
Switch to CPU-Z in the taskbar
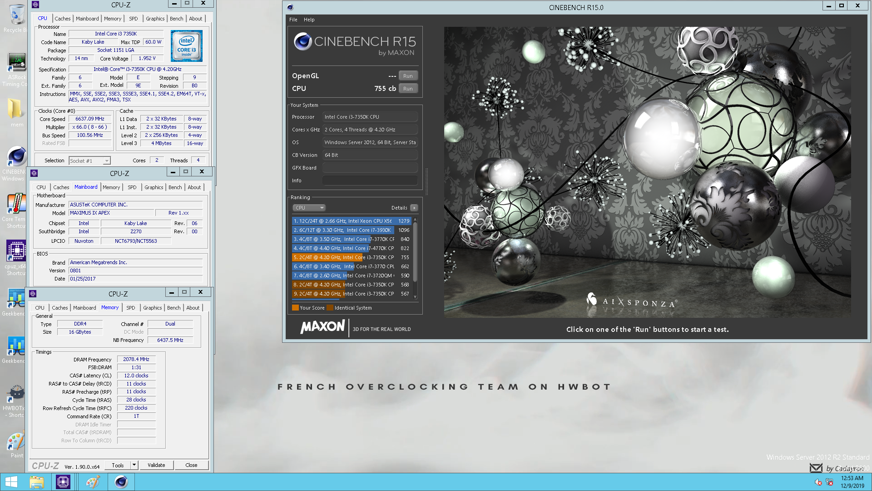[x=63, y=482]
